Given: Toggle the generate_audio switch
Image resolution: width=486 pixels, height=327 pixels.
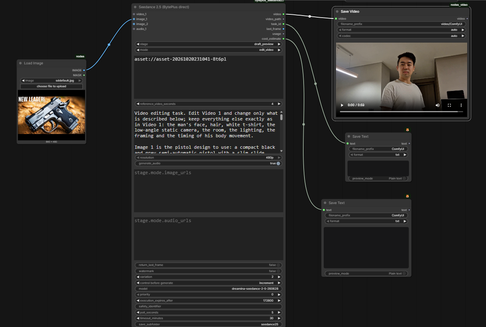Looking at the screenshot, I should click(278, 163).
